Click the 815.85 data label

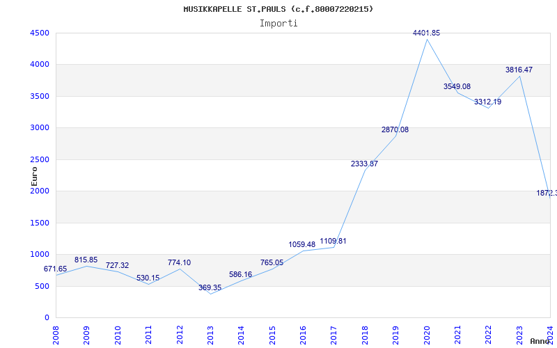(86, 260)
